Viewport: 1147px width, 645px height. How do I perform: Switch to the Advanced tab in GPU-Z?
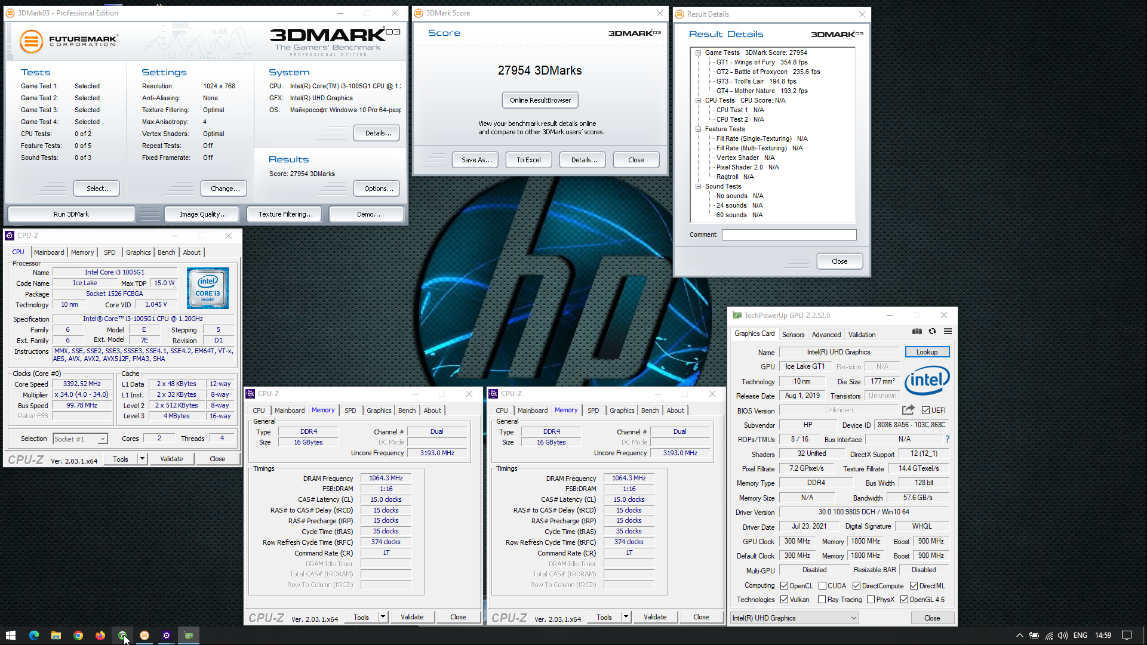coord(826,335)
